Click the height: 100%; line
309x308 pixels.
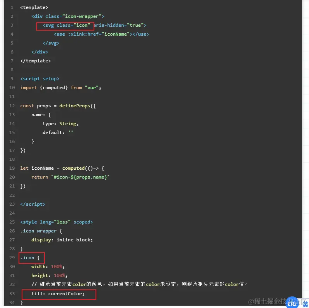click(x=49, y=275)
